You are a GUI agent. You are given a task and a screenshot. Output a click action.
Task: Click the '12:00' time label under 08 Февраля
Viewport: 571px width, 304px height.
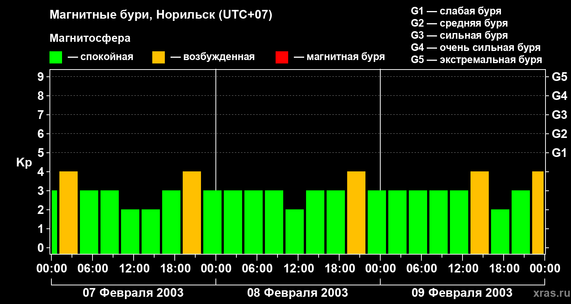298,269
